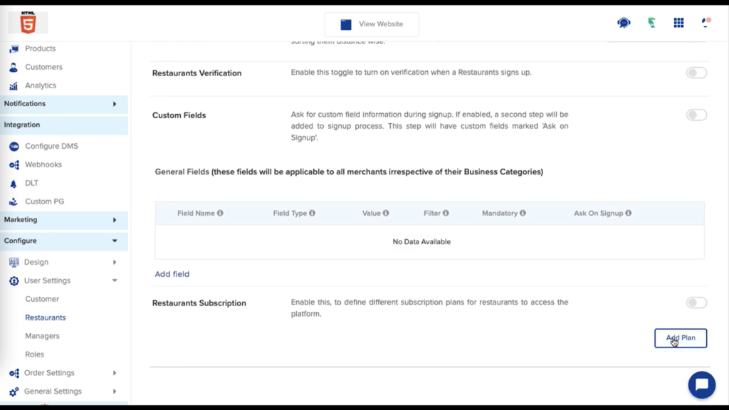Click the General Fields heading text
This screenshot has height=410, width=729.
[349, 172]
